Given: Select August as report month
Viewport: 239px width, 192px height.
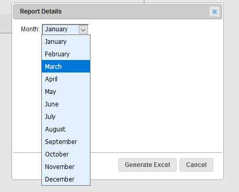Looking at the screenshot, I should (x=66, y=129).
